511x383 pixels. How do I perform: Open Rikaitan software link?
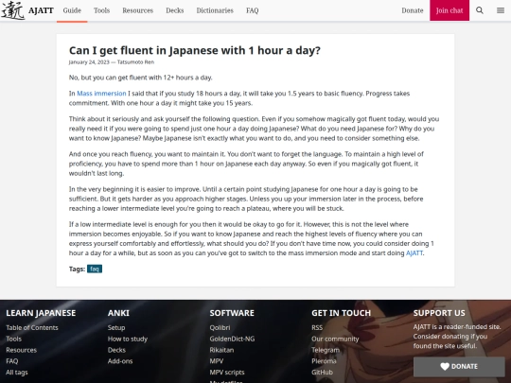coord(221,350)
